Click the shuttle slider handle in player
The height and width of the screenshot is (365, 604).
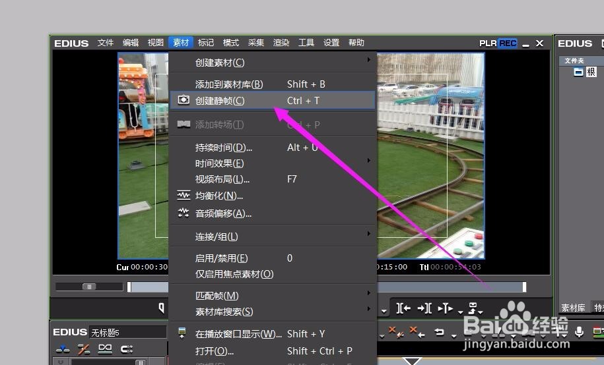tap(89, 287)
